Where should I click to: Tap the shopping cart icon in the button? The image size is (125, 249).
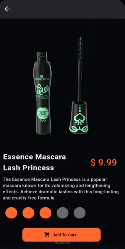(x=47, y=235)
